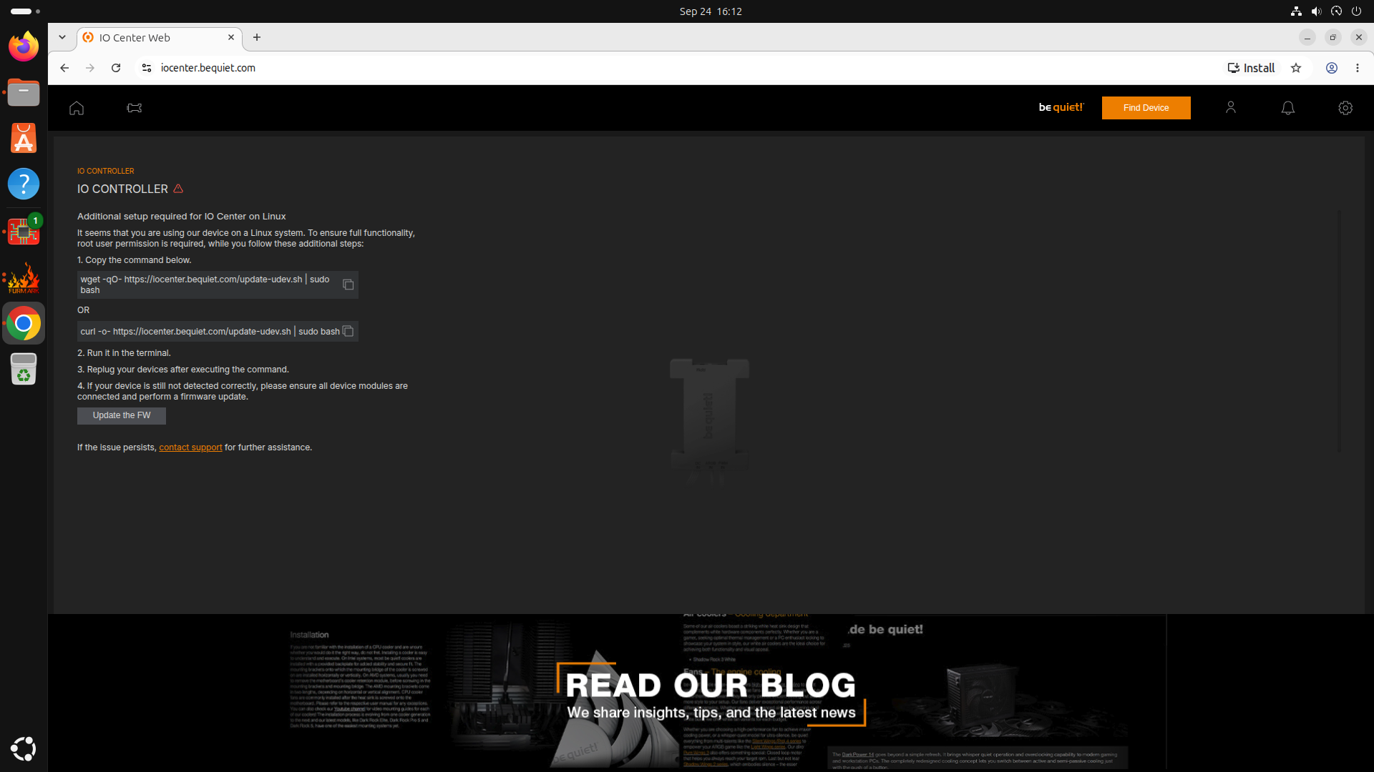Click the IO CONTROLLER orange breadcrumb label
1374x772 pixels.
click(106, 171)
